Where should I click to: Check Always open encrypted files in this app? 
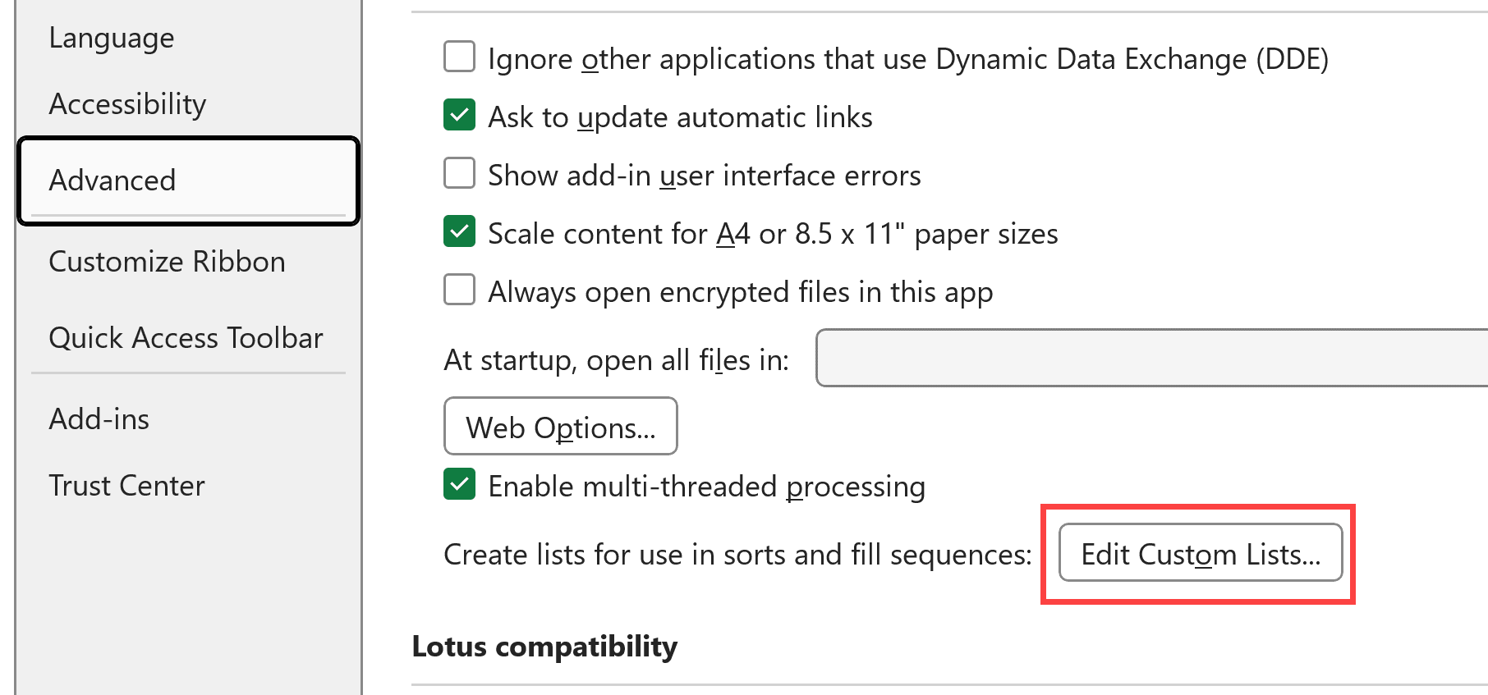click(459, 290)
